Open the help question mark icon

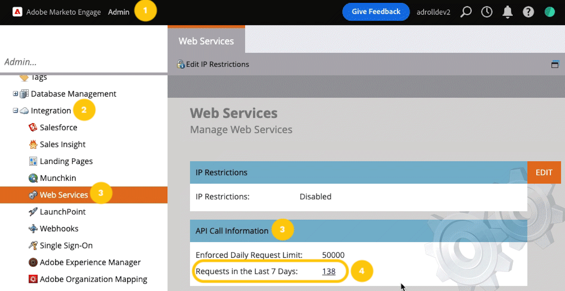click(x=528, y=12)
